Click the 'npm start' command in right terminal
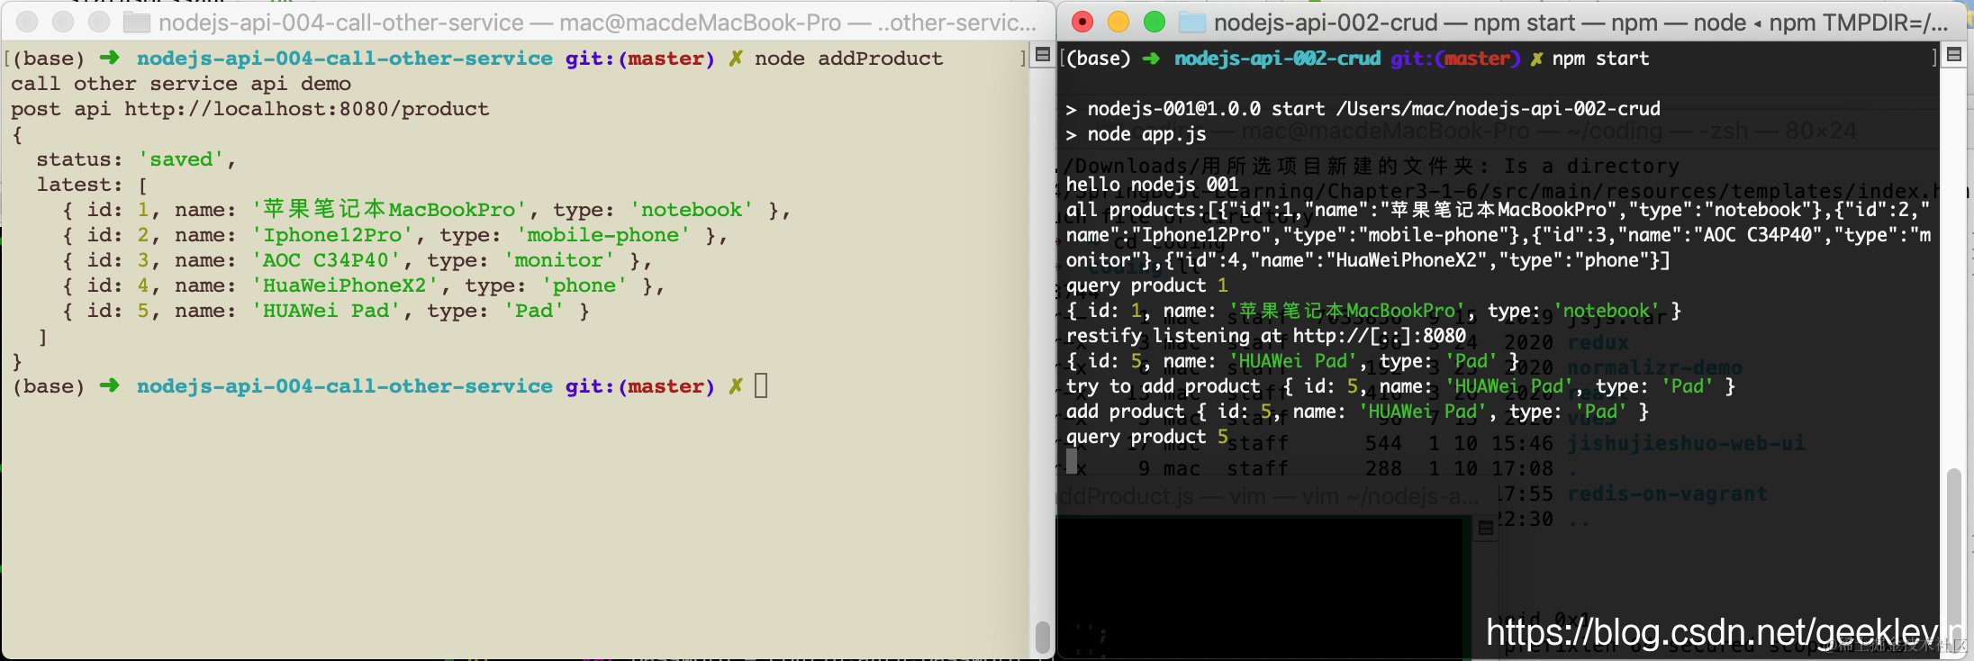 click(x=1600, y=59)
